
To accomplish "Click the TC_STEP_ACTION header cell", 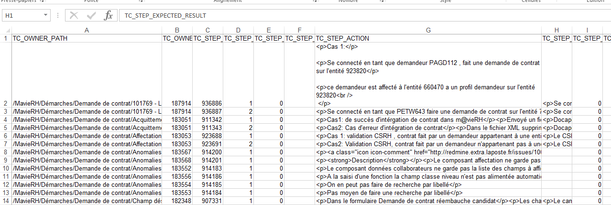I will tap(428, 38).
